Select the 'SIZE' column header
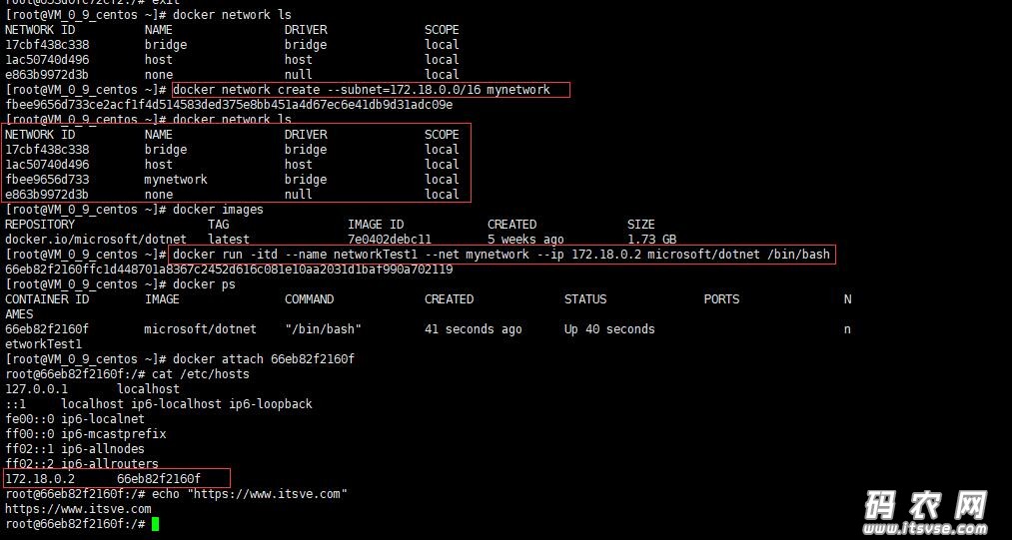Screen dimensions: 1012x540 tap(641, 225)
